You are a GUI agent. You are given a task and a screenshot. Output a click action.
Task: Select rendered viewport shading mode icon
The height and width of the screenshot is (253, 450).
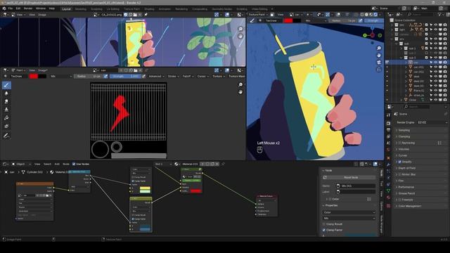click(375, 14)
